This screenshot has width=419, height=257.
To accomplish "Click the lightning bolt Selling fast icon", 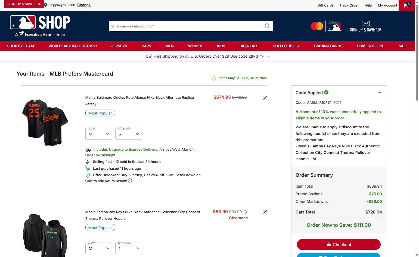I will [88, 162].
